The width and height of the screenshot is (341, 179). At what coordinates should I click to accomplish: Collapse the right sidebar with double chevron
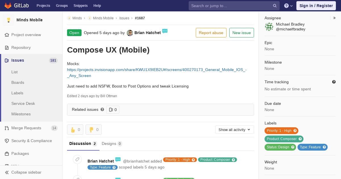pyautogui.click(x=334, y=18)
